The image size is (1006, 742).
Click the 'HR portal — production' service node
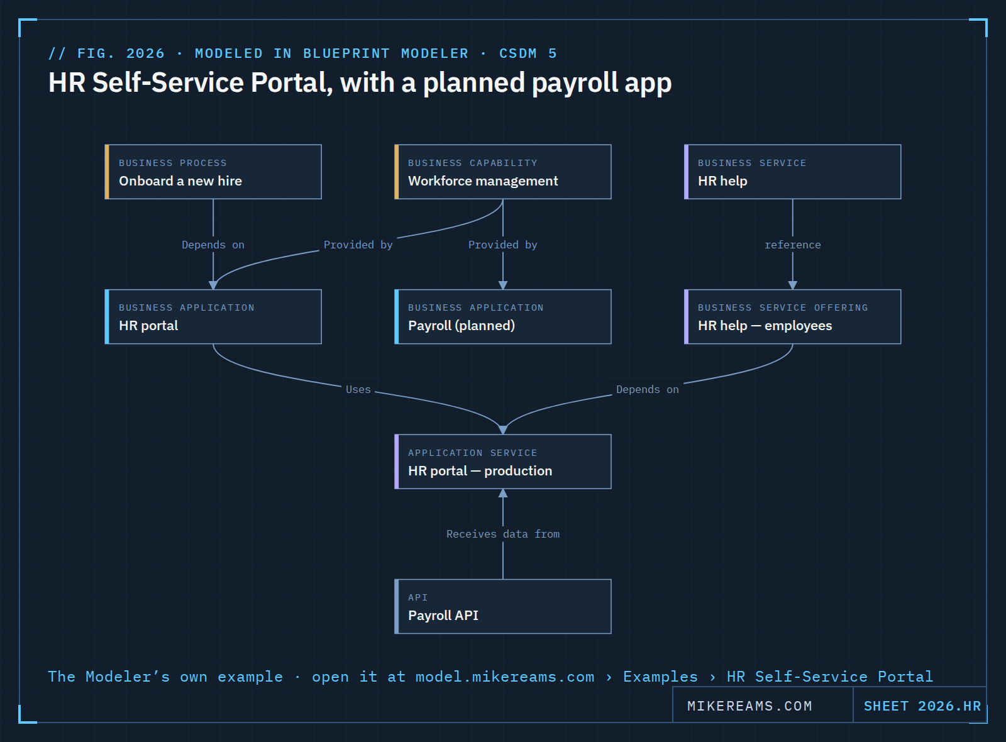(503, 462)
